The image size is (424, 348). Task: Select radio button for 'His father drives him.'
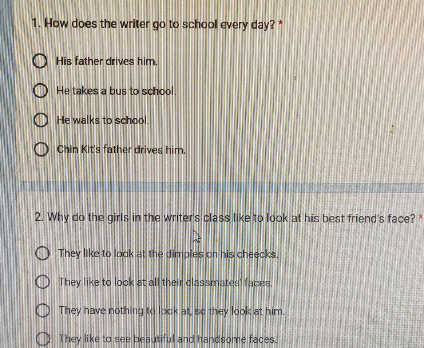pos(40,61)
